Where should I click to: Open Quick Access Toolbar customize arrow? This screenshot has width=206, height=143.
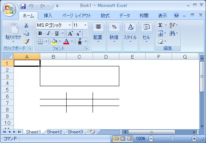point(57,6)
